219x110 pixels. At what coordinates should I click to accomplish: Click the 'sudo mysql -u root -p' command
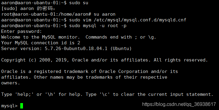pos(98,26)
